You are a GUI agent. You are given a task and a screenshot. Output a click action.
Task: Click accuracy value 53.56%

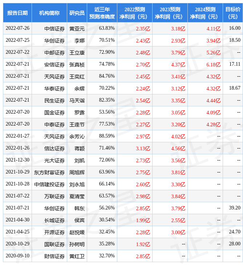click(107, 112)
